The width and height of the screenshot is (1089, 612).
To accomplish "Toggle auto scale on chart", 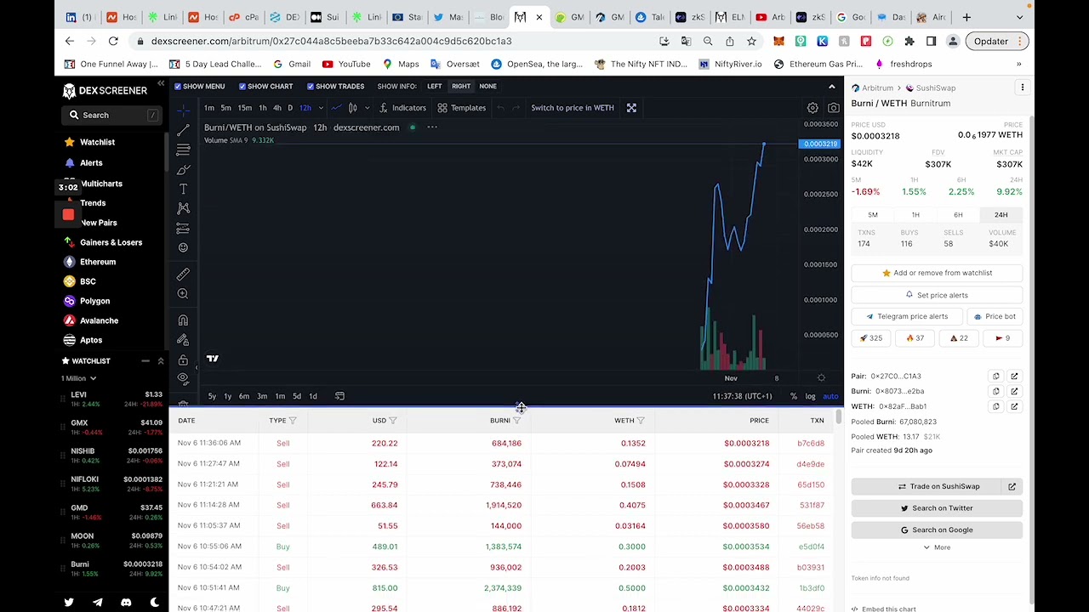I will (830, 396).
